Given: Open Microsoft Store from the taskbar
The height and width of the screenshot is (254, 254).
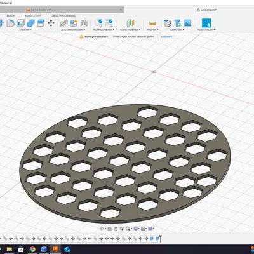Looking at the screenshot, I should coord(21,250).
